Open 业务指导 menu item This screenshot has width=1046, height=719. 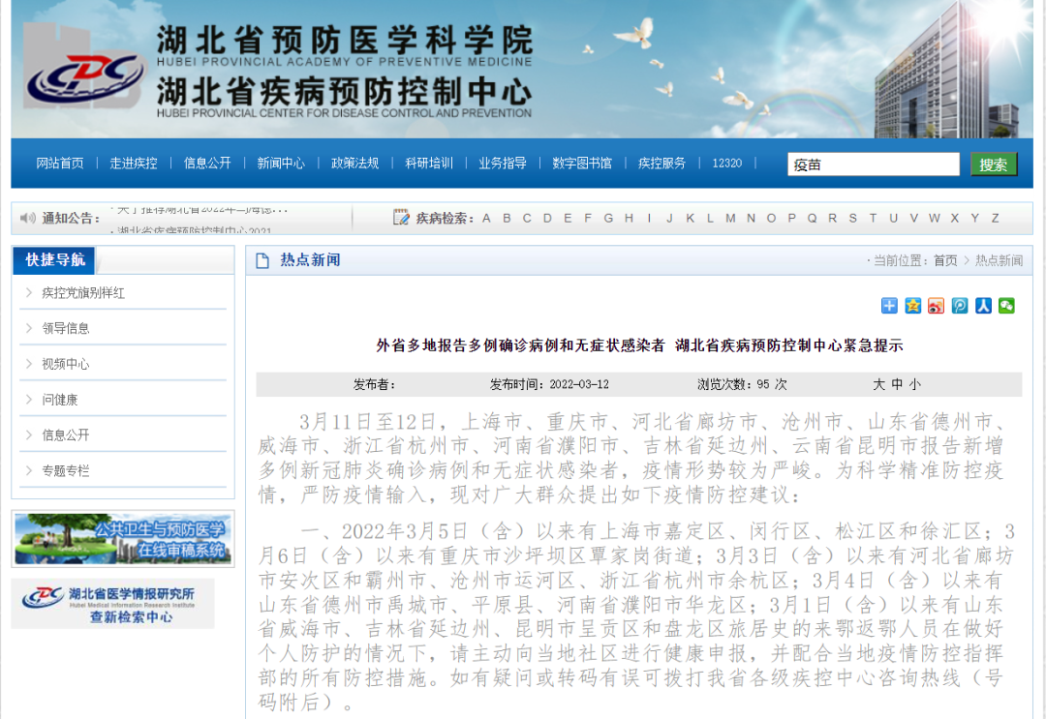(503, 164)
